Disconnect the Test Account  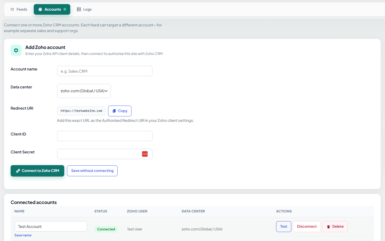307,227
